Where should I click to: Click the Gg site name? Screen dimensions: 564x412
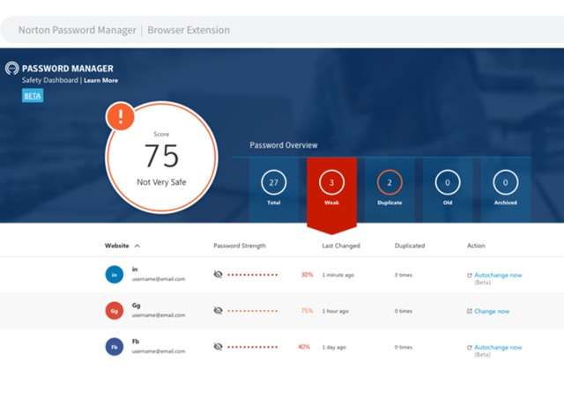[x=136, y=305]
